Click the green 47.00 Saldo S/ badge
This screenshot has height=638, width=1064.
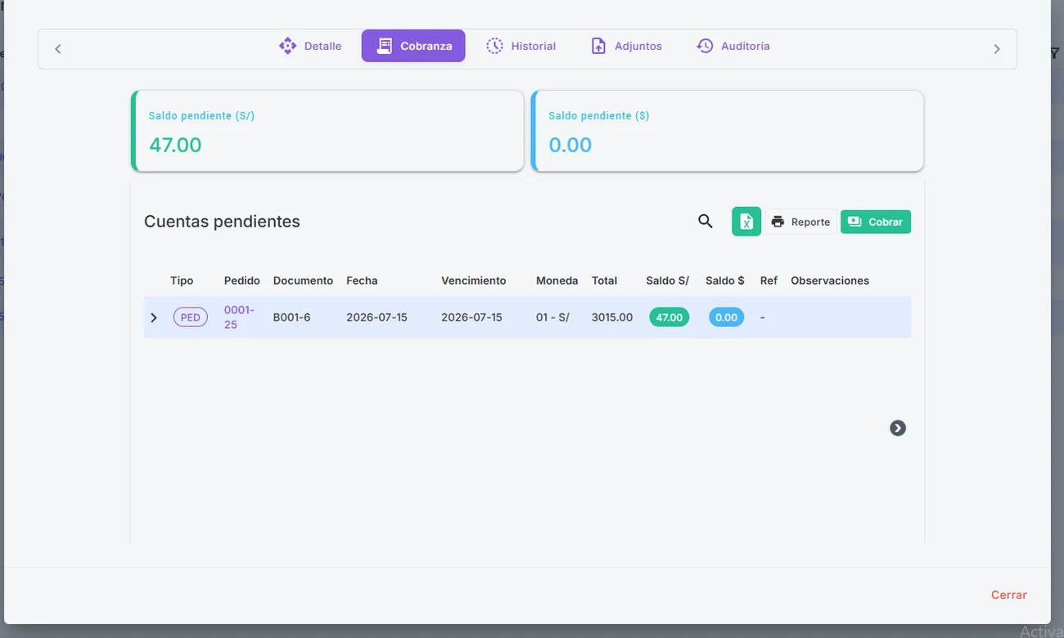click(x=670, y=317)
